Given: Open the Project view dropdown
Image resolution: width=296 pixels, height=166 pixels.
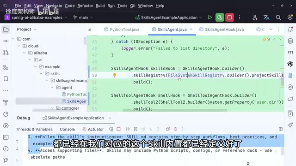Looking at the screenshot, I should point(26,30).
